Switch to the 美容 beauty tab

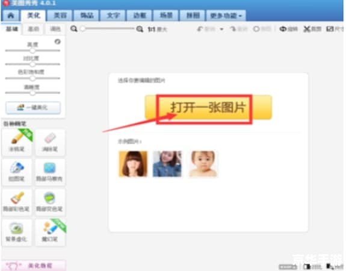point(60,16)
